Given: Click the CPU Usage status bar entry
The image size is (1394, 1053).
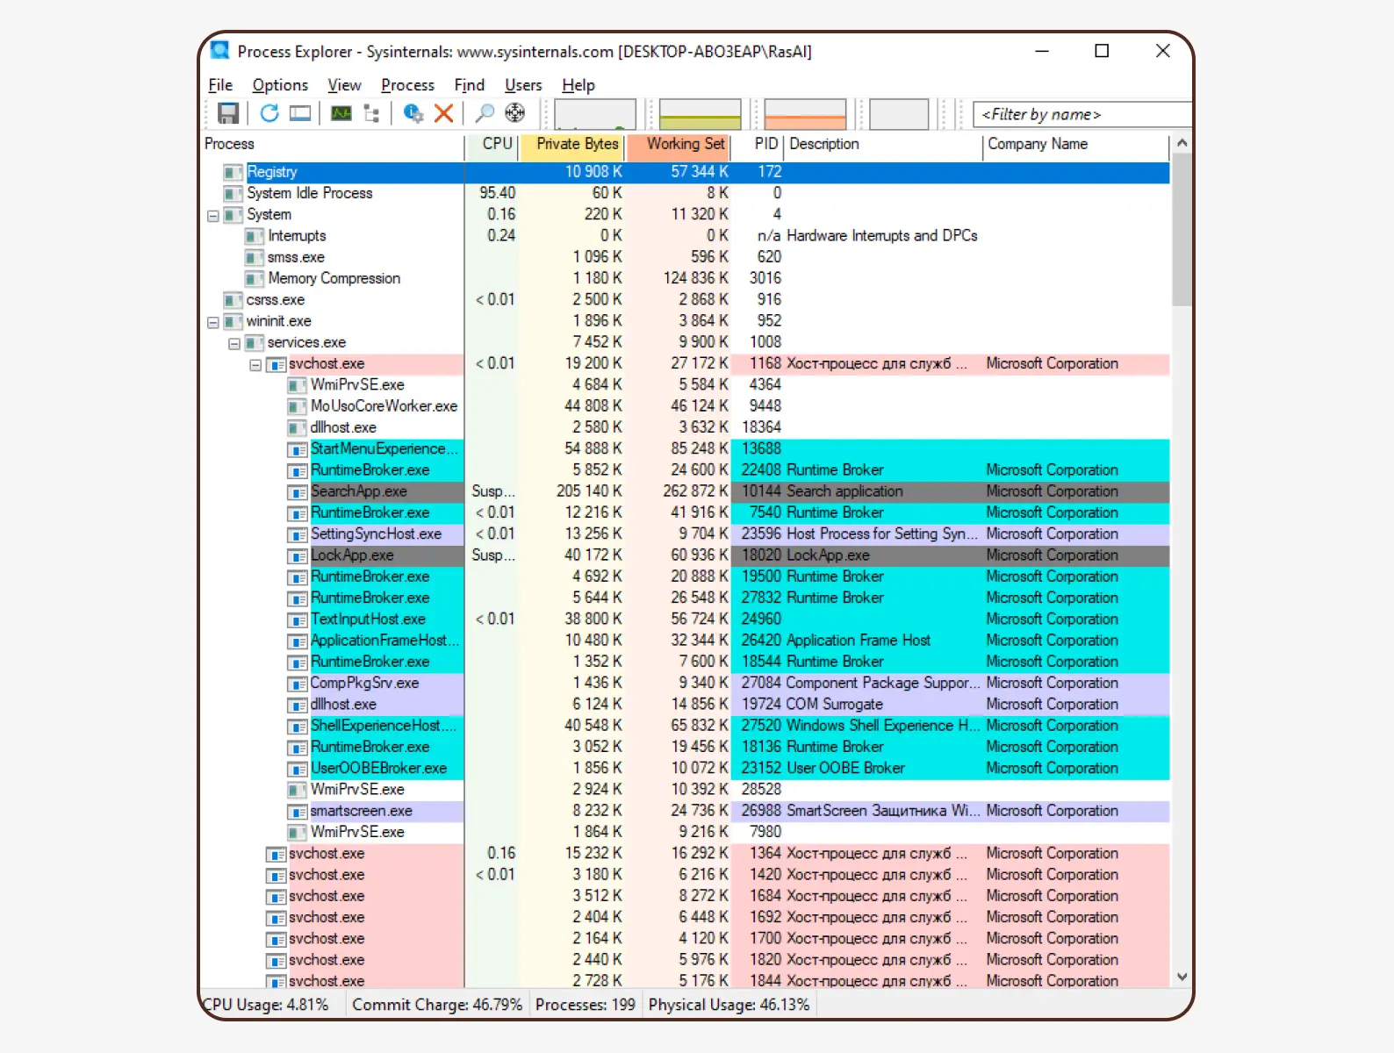Looking at the screenshot, I should (x=266, y=1005).
